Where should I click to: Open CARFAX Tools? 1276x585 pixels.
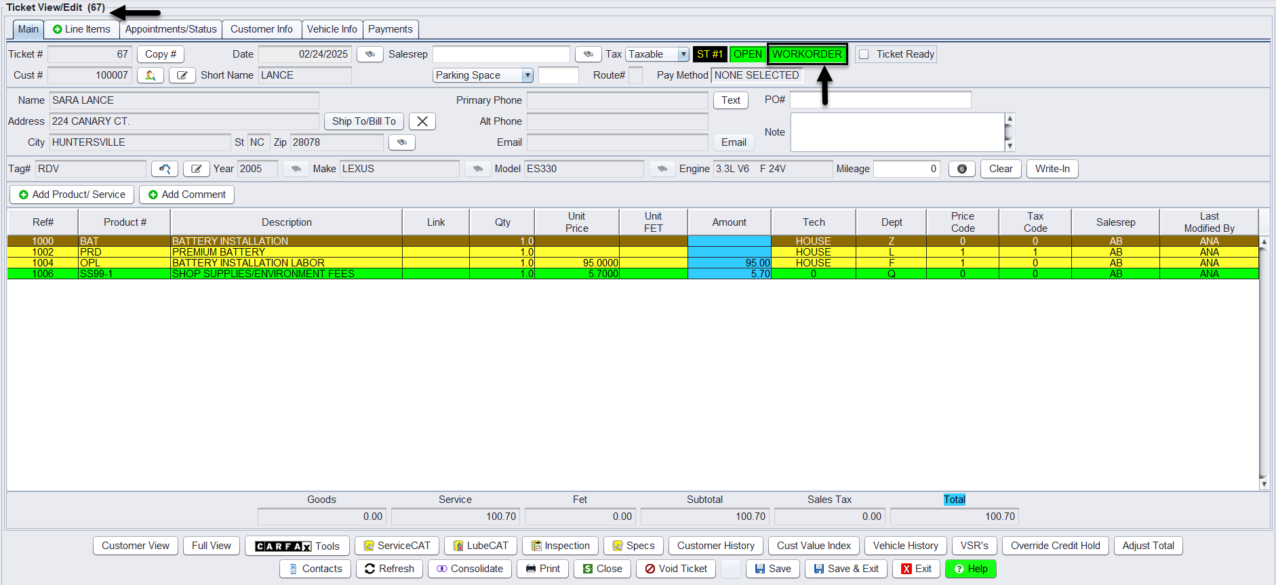tap(297, 546)
